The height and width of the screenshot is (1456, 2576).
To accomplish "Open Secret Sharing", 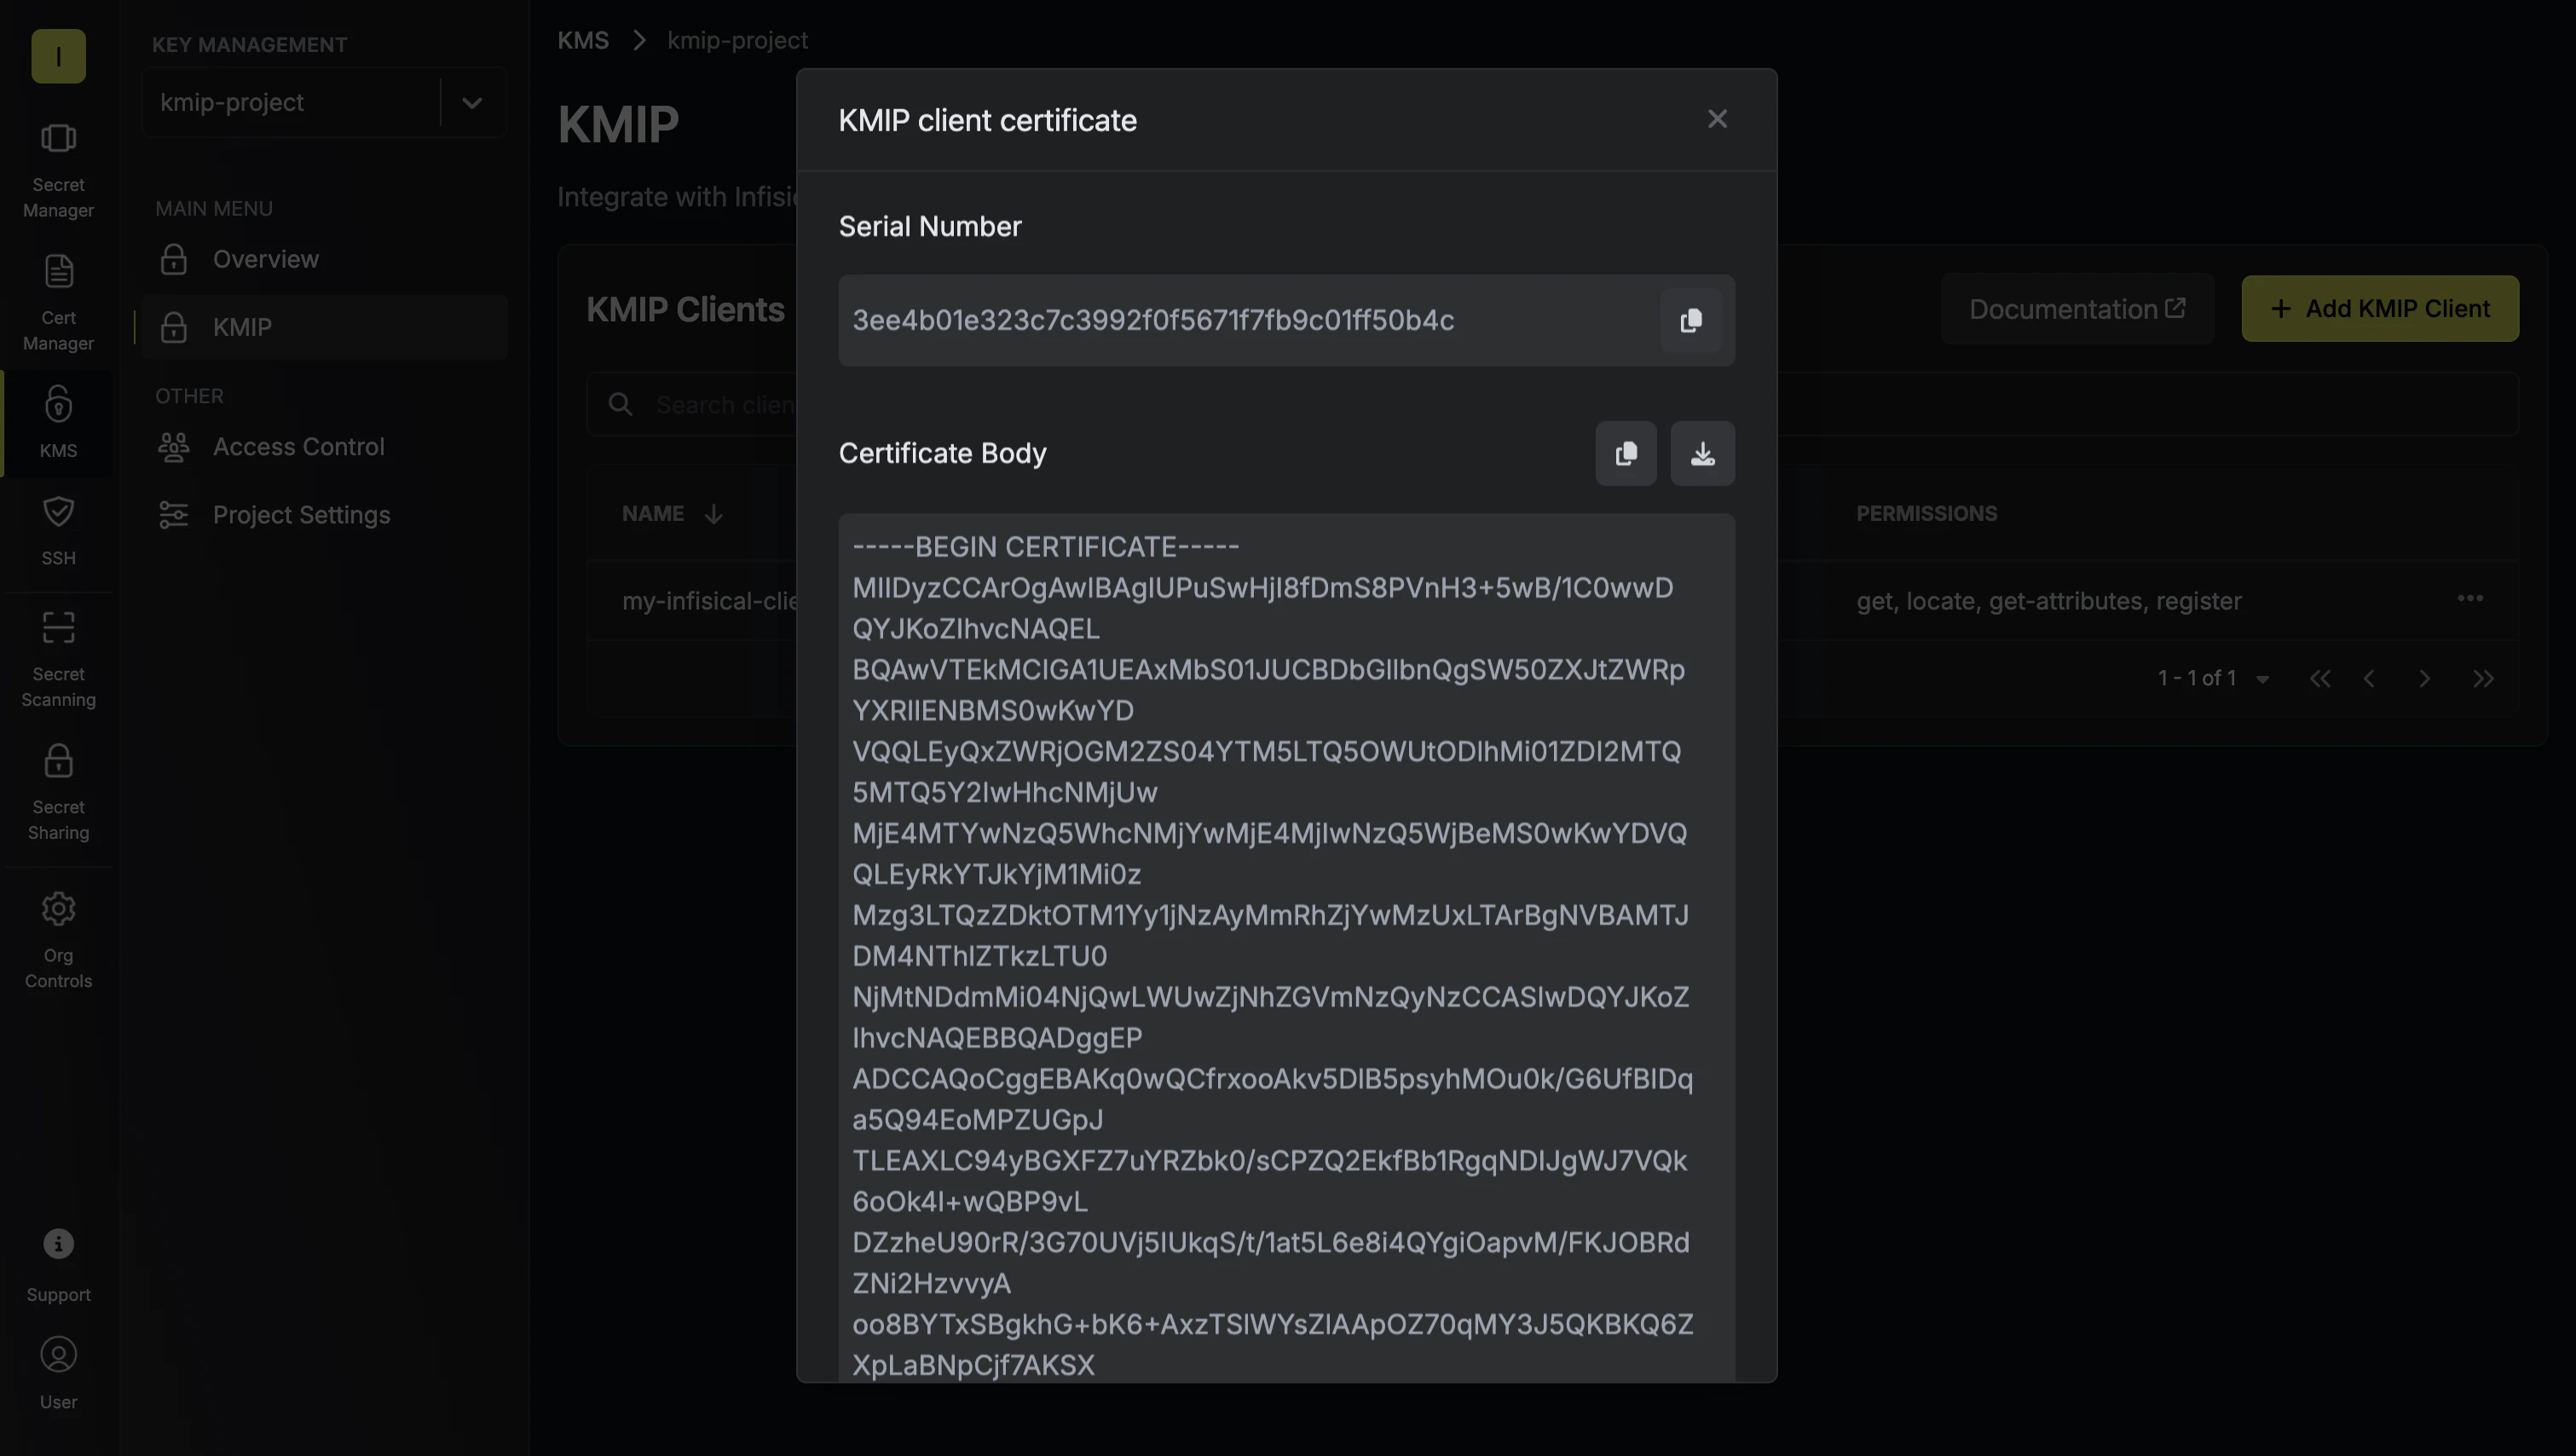I will [58, 792].
